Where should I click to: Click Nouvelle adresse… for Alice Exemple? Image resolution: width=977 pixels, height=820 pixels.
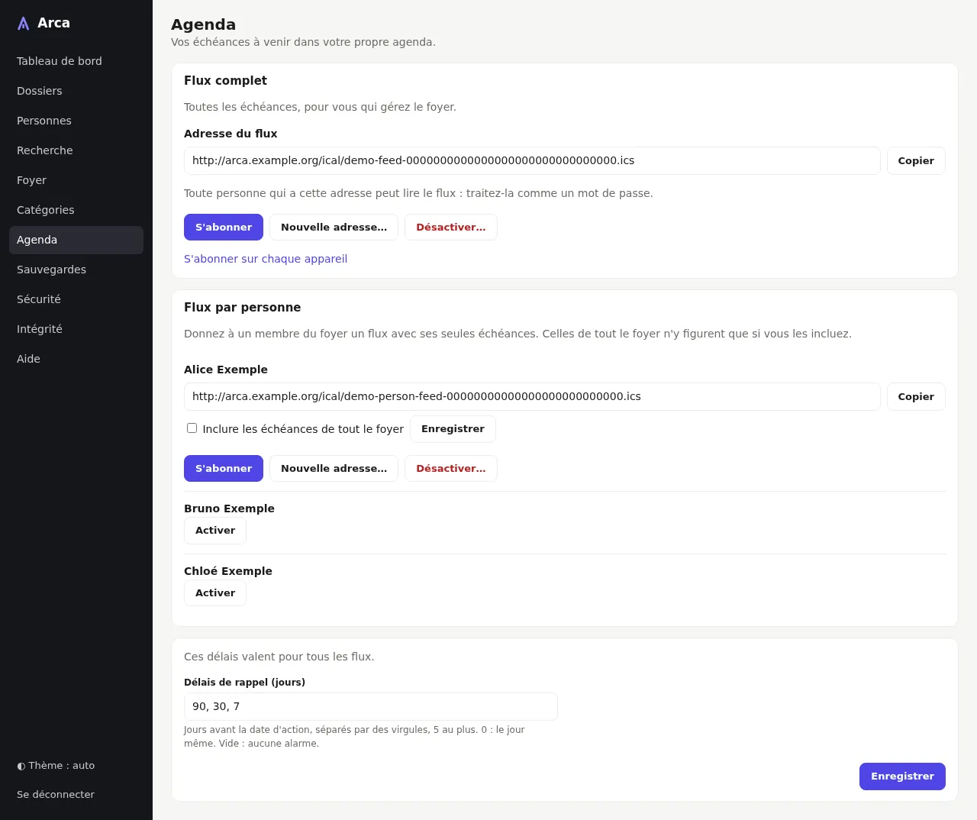(334, 469)
